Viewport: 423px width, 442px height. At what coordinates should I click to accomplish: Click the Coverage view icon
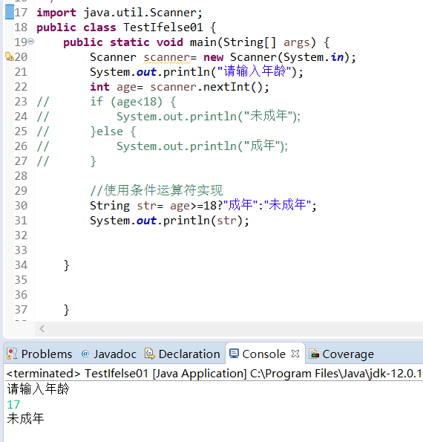(314, 354)
